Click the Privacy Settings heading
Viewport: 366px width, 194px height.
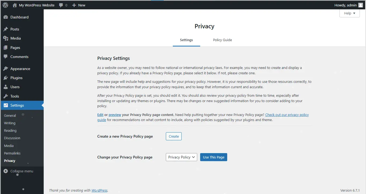(x=113, y=58)
